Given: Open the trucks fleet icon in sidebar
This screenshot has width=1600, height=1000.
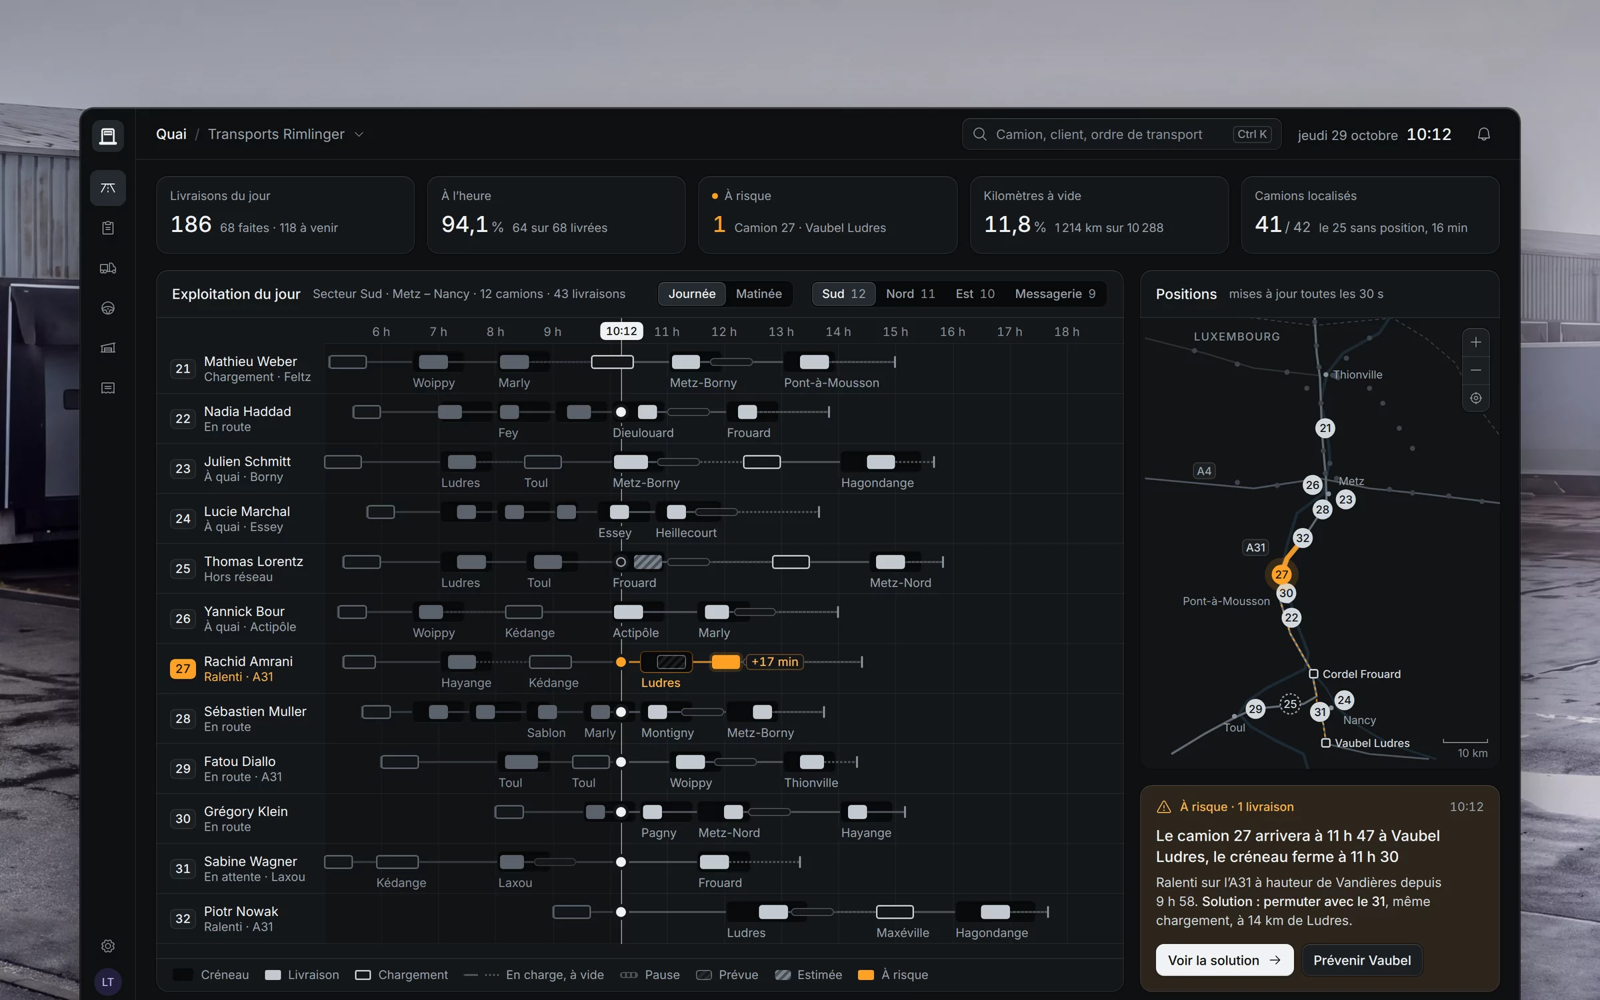Looking at the screenshot, I should click(x=108, y=268).
